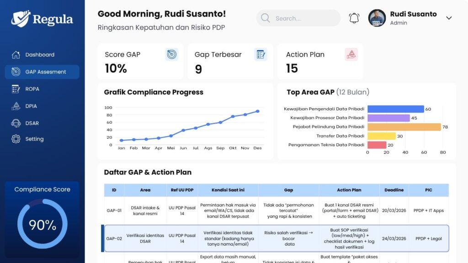Screen dimensions: 468x263
Task: Click the Dashboard home icon
Action: click(16, 55)
